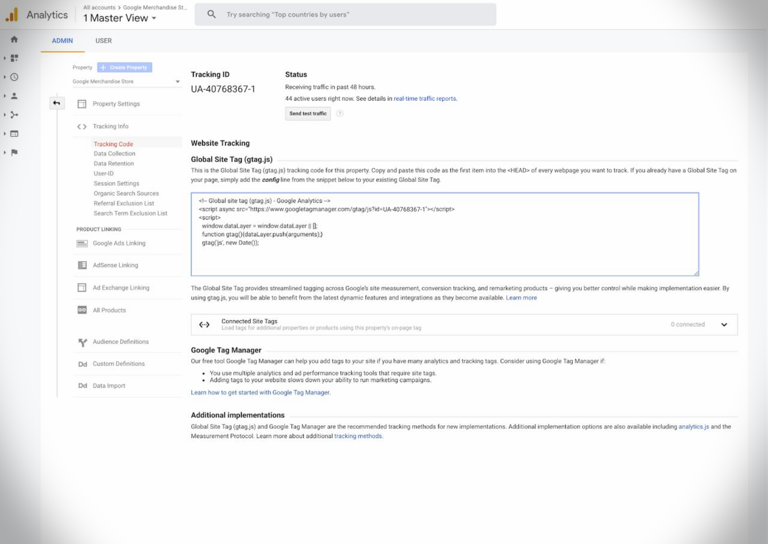
Task: Open Google Ads Linking label
Action: coord(119,243)
